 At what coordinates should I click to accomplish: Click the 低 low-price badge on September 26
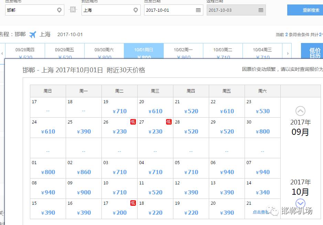[x=133, y=122]
